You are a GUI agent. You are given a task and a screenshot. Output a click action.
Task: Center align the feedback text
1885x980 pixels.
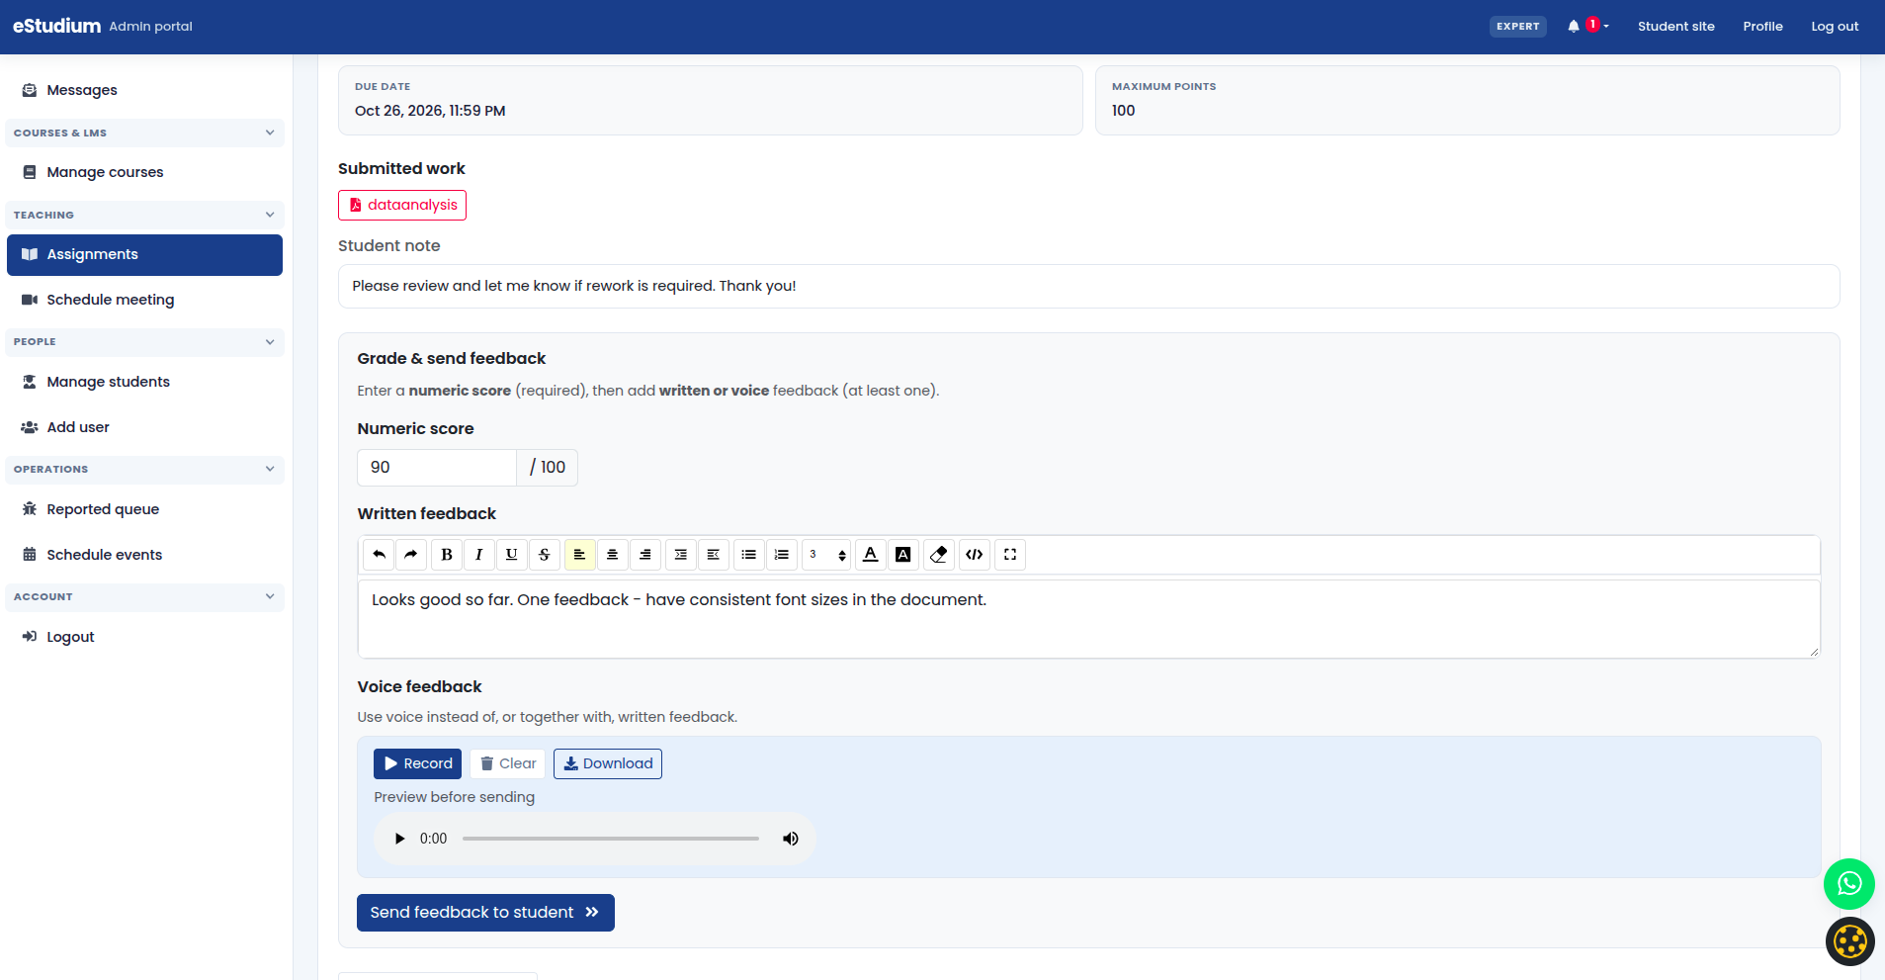(x=613, y=555)
